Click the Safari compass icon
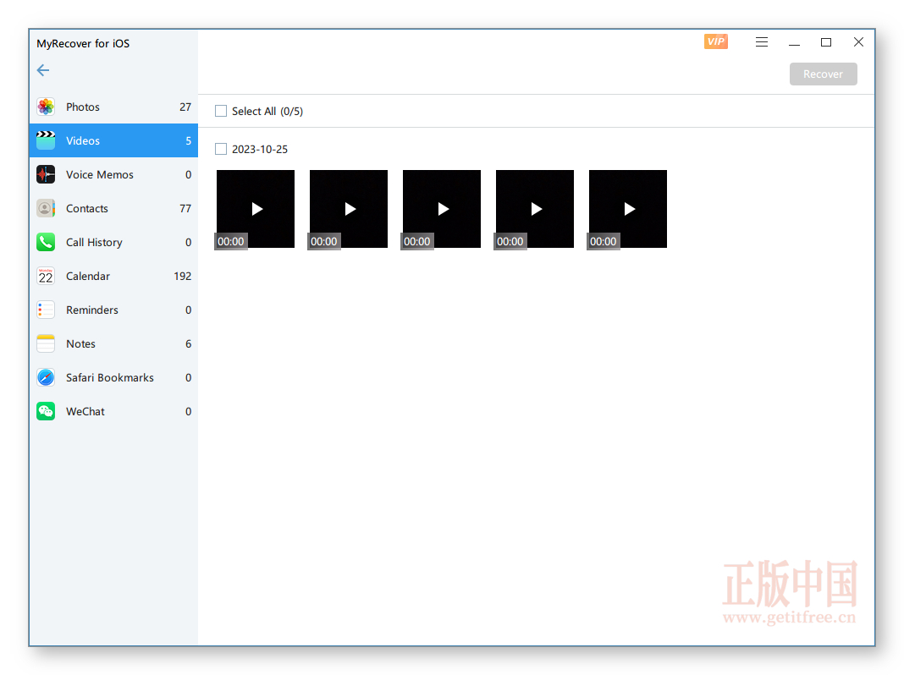Screen dimensions: 904x675 point(46,378)
